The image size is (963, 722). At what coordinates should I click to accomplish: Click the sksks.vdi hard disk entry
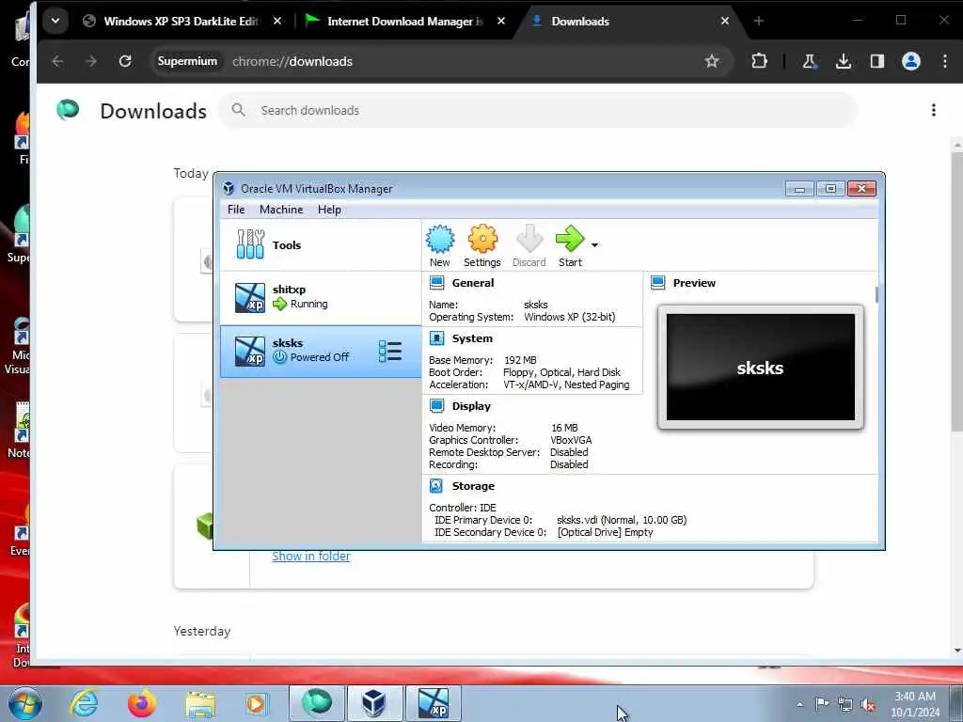622,520
